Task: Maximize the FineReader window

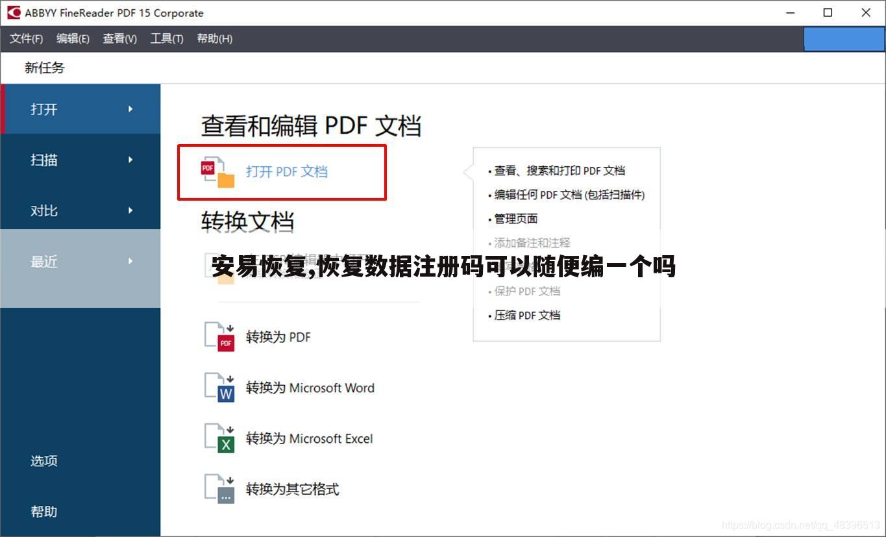Action: (828, 12)
